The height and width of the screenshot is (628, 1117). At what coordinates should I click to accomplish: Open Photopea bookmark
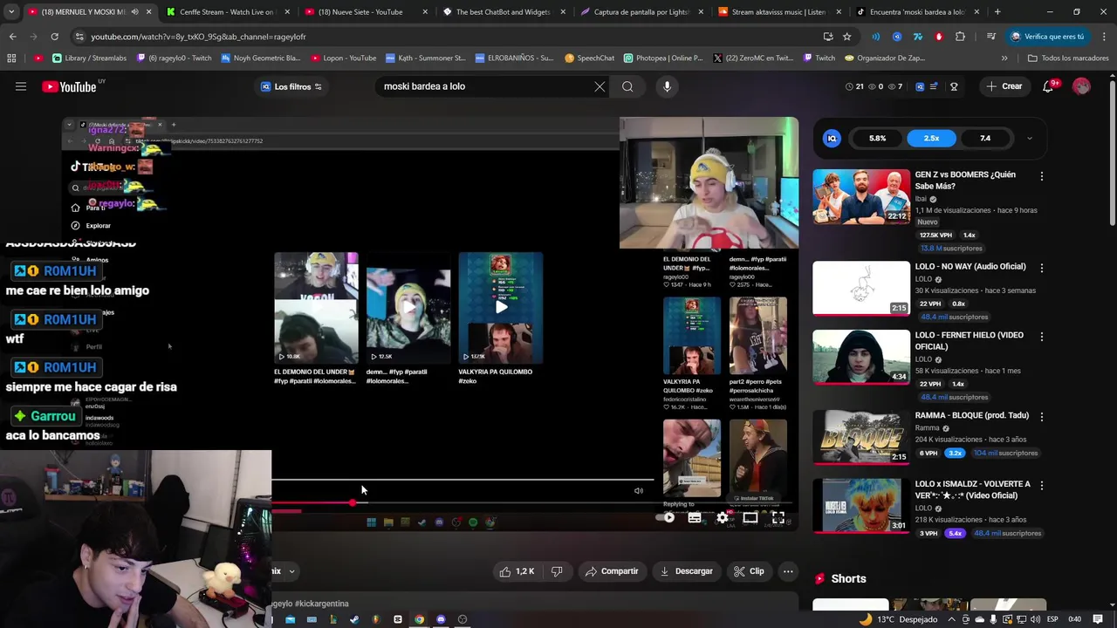pos(663,58)
